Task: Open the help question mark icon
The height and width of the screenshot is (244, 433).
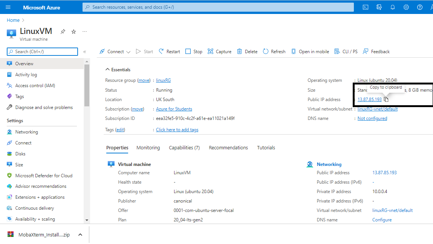Action: 419,7
